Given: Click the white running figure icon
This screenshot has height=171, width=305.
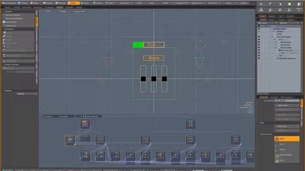Looking at the screenshot, I should click(x=271, y=9).
